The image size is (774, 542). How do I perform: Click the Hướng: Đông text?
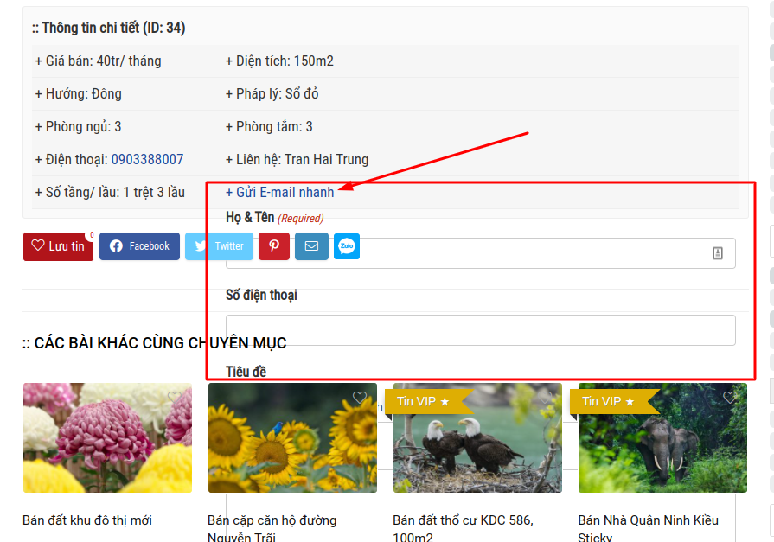coord(79,93)
